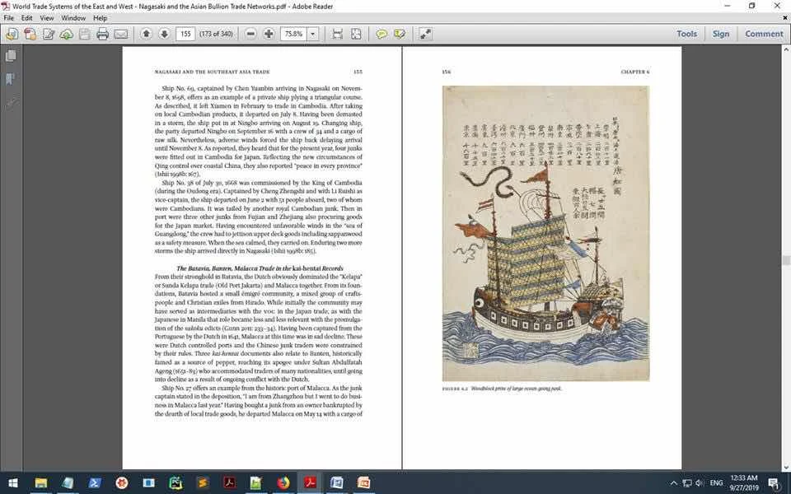The height and width of the screenshot is (494, 791).
Task: Click the figure caption below the junk image
Action: point(502,389)
